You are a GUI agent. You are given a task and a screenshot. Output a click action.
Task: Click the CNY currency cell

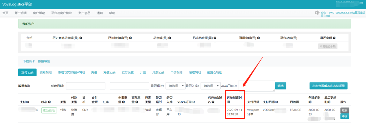(x=85, y=110)
